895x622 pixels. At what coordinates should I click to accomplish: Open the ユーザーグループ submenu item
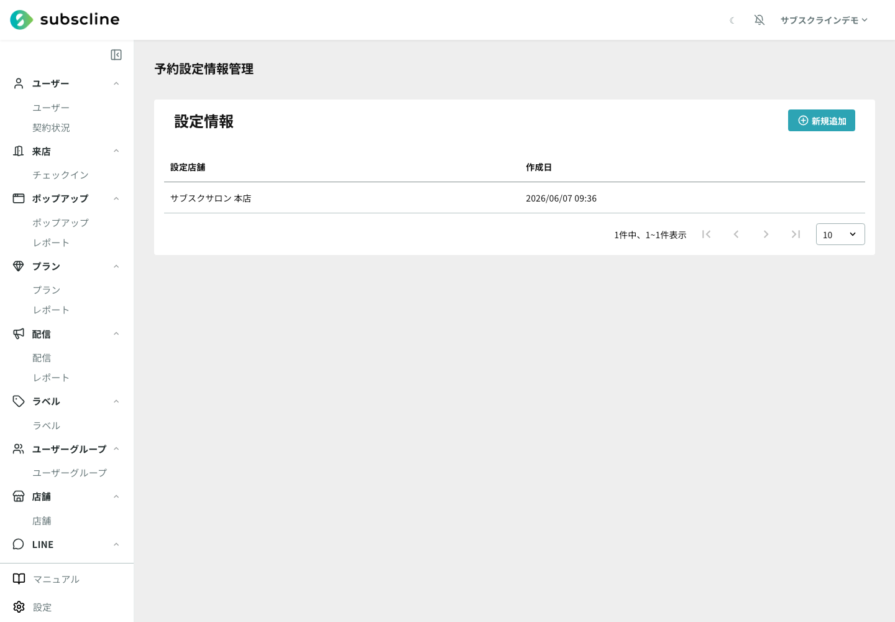coord(70,473)
